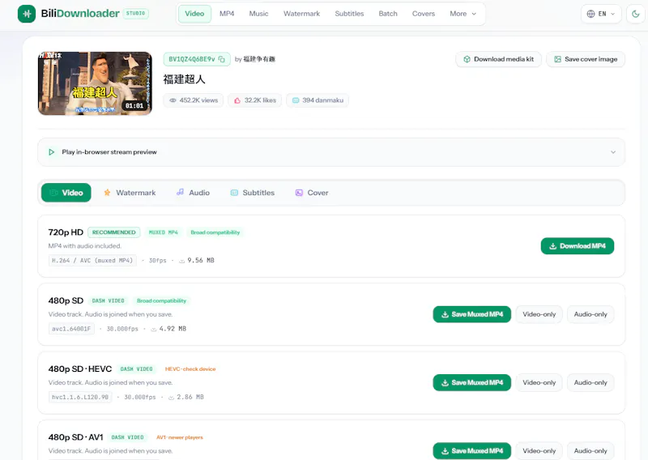
Task: Click the AV1 newer players label
Action: coord(180,437)
